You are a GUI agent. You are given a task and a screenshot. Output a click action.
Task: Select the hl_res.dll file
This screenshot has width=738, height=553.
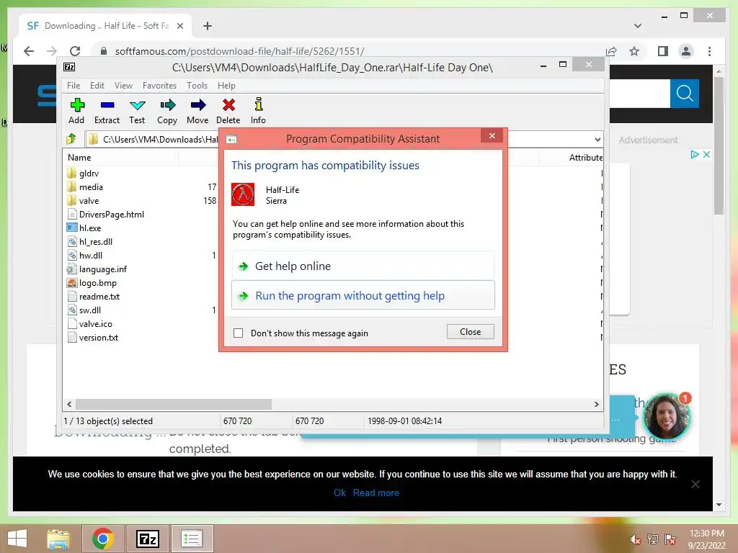click(96, 242)
